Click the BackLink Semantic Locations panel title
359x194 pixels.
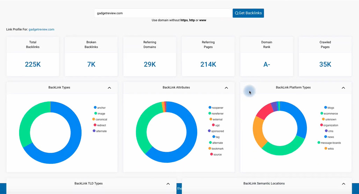click(264, 183)
